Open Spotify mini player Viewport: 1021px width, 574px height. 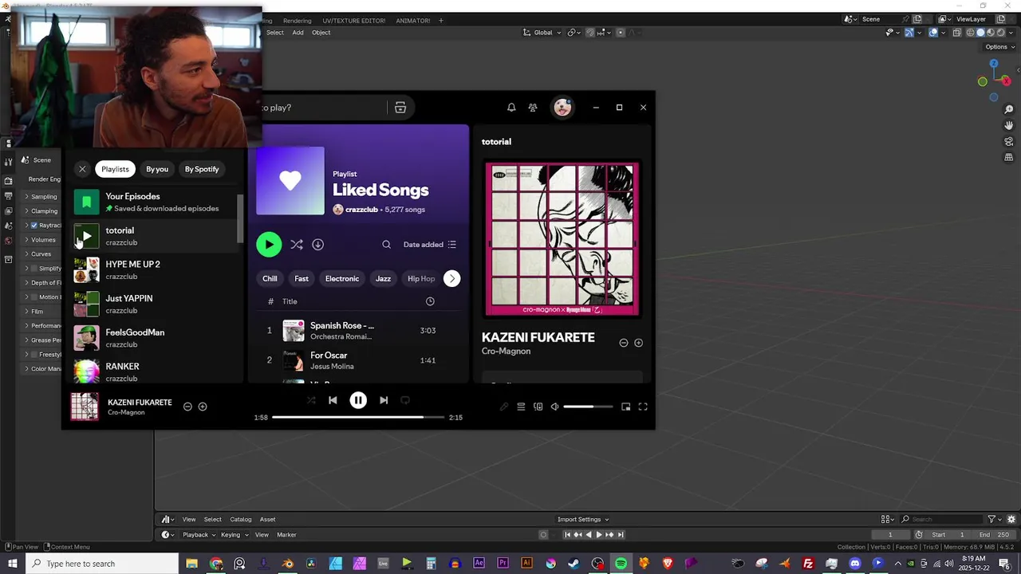(626, 407)
